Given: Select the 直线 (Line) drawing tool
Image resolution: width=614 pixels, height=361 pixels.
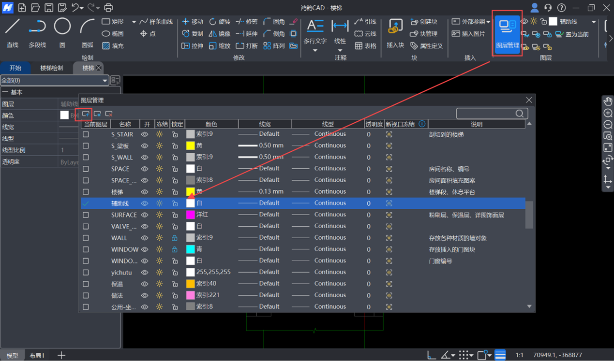Looking at the screenshot, I should 13,32.
